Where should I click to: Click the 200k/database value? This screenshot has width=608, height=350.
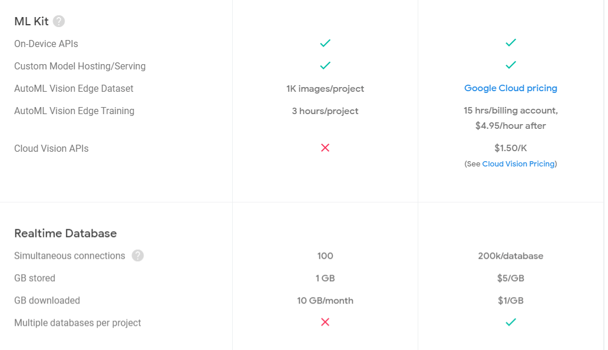pyautogui.click(x=511, y=256)
